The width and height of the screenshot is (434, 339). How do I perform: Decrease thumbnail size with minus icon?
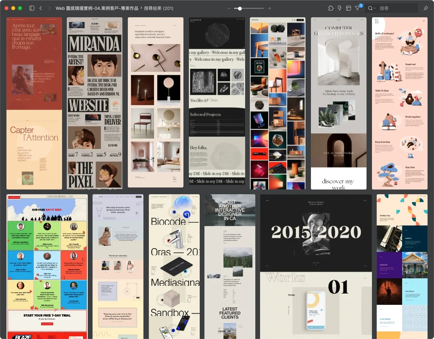point(229,8)
